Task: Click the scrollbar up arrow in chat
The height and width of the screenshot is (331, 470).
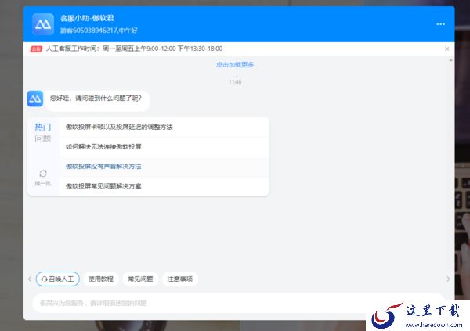Action: click(451, 60)
